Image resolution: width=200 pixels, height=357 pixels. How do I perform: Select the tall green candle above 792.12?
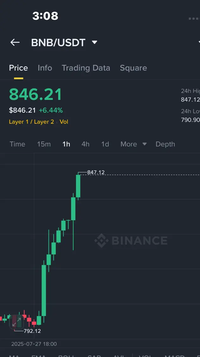44,291
